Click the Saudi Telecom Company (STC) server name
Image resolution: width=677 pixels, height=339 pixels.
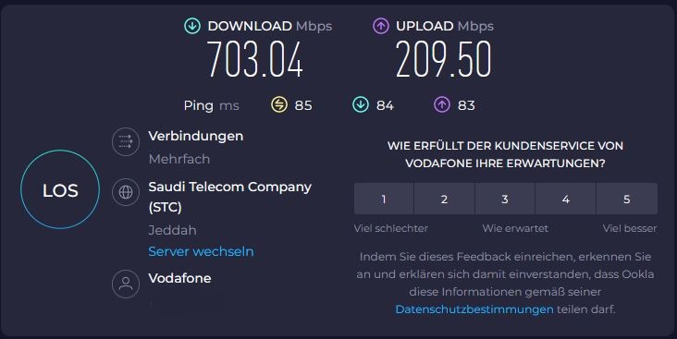tap(229, 197)
